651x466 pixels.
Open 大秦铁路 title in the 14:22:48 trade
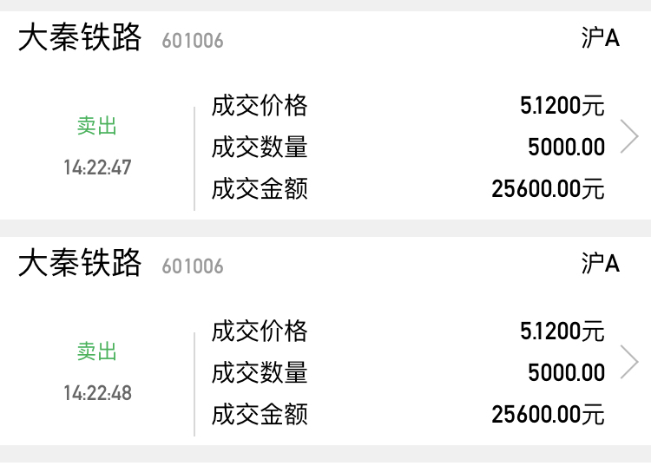coord(80,264)
